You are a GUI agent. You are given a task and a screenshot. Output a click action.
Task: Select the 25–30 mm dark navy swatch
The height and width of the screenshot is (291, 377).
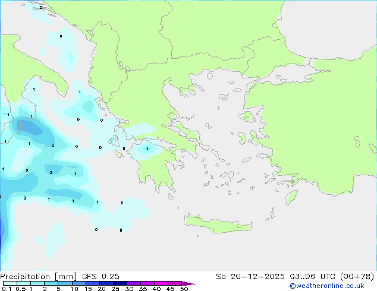point(120,283)
